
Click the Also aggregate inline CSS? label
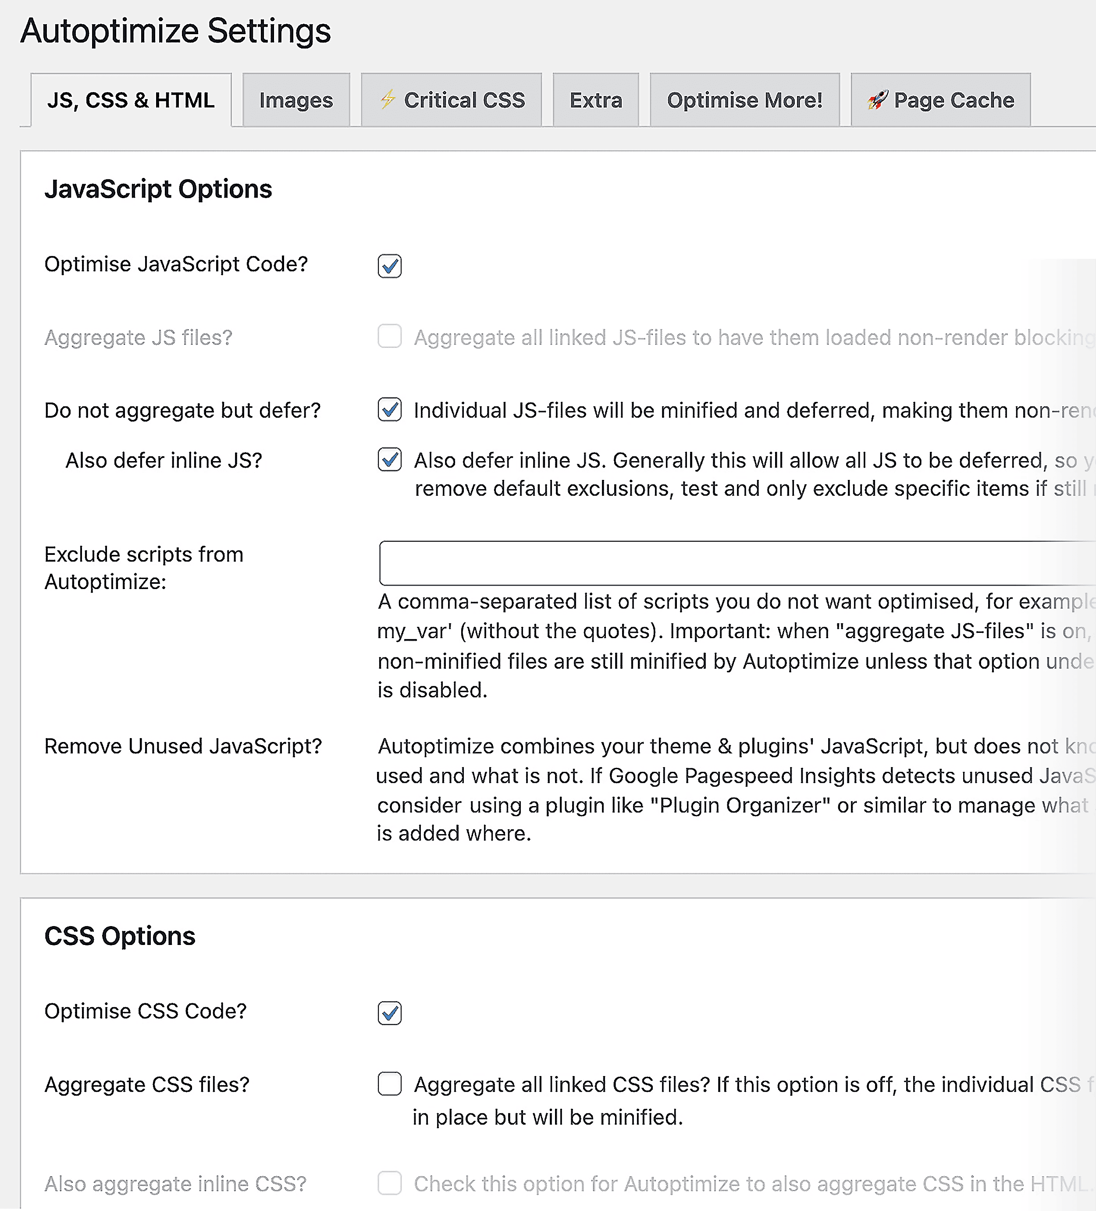[175, 1184]
